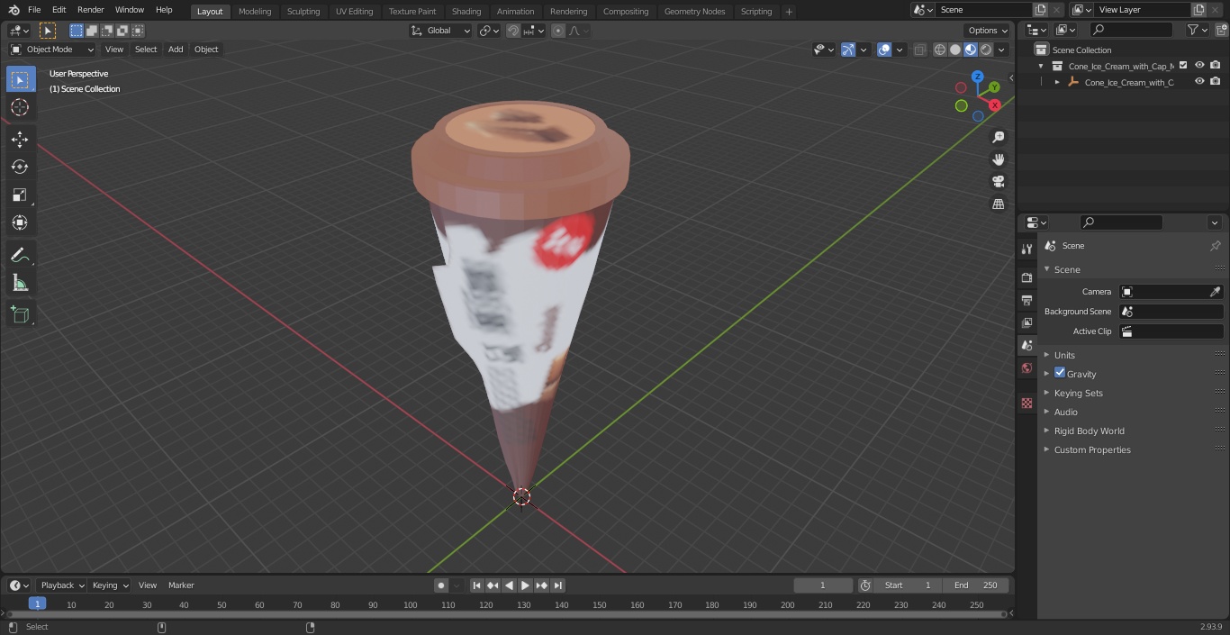Activate the Select Box tool
The image size is (1230, 635).
point(20,79)
